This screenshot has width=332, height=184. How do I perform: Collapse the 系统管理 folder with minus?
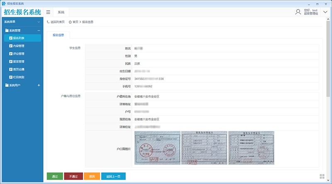pos(39,30)
